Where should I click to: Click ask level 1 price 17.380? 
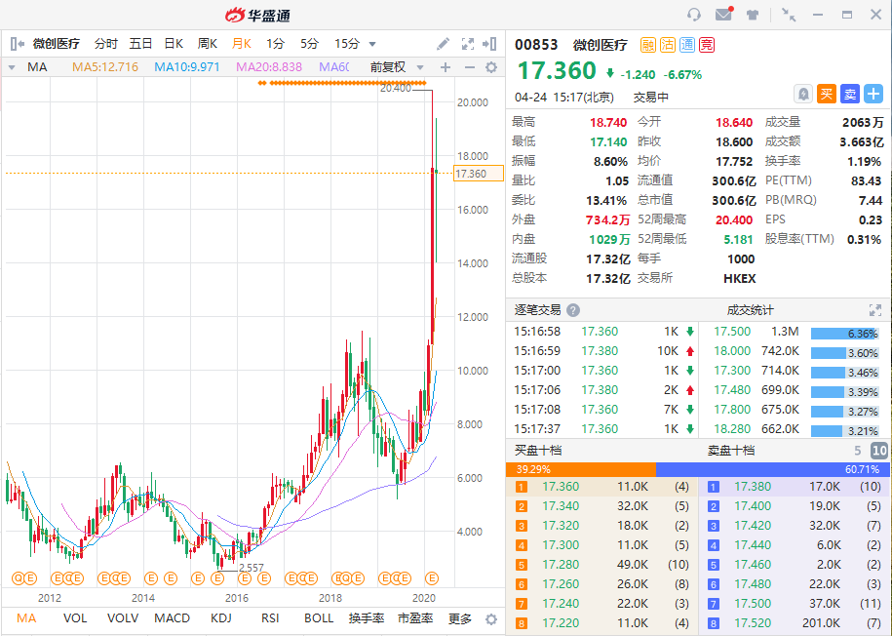(753, 487)
